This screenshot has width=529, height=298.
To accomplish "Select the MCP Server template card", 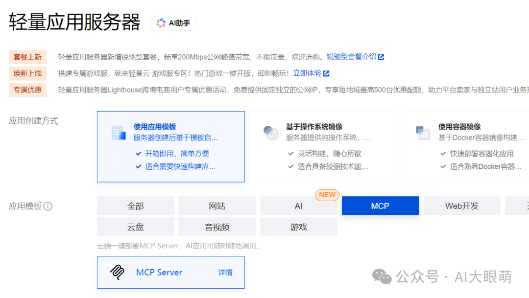I will pyautogui.click(x=171, y=273).
